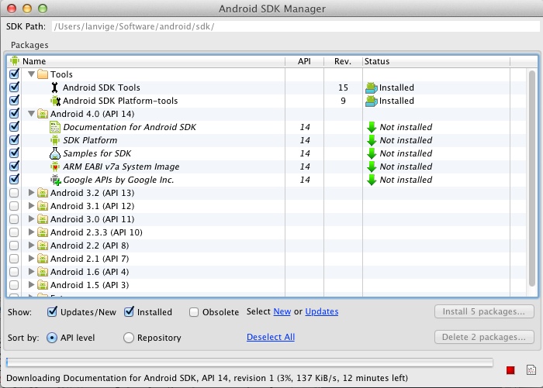Select the API level sort radio button
Viewport: 543px width, 388px height.
point(52,338)
